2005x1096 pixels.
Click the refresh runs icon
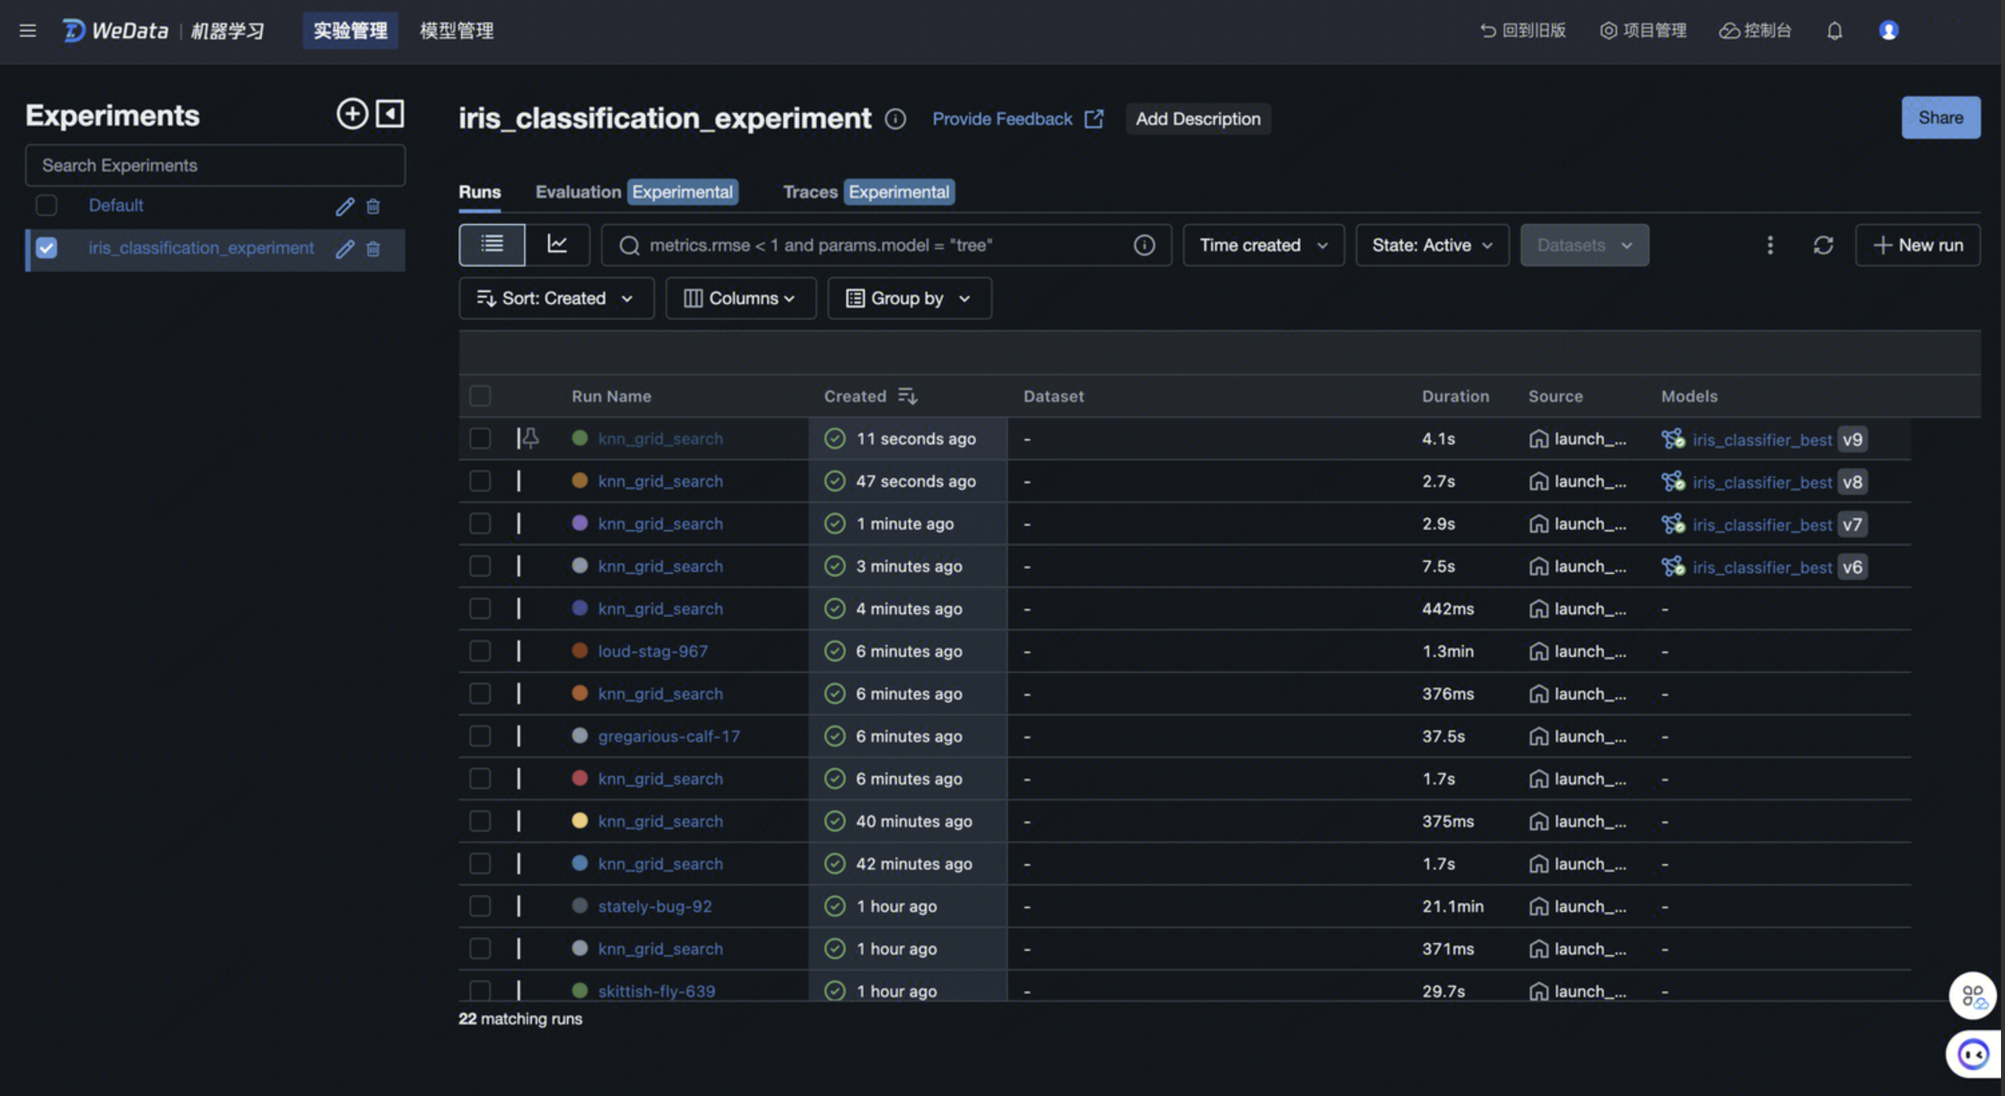pyautogui.click(x=1823, y=245)
